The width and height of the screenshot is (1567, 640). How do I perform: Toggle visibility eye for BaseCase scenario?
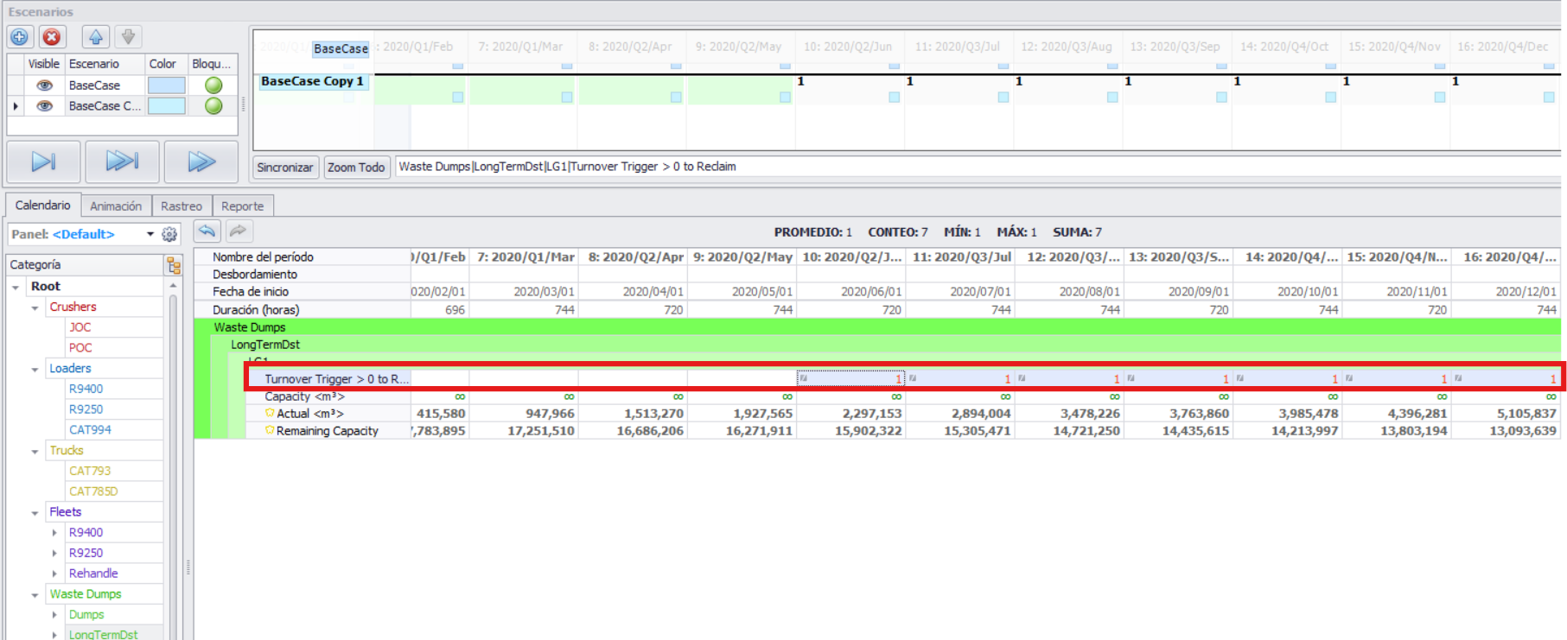44,86
